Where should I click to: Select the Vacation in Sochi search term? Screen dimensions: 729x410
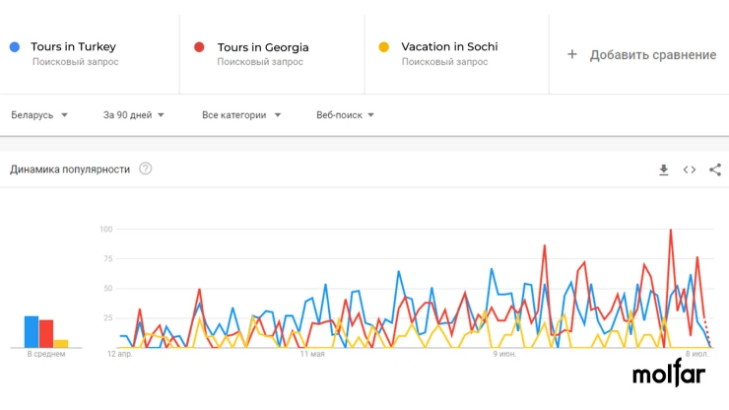tap(449, 46)
